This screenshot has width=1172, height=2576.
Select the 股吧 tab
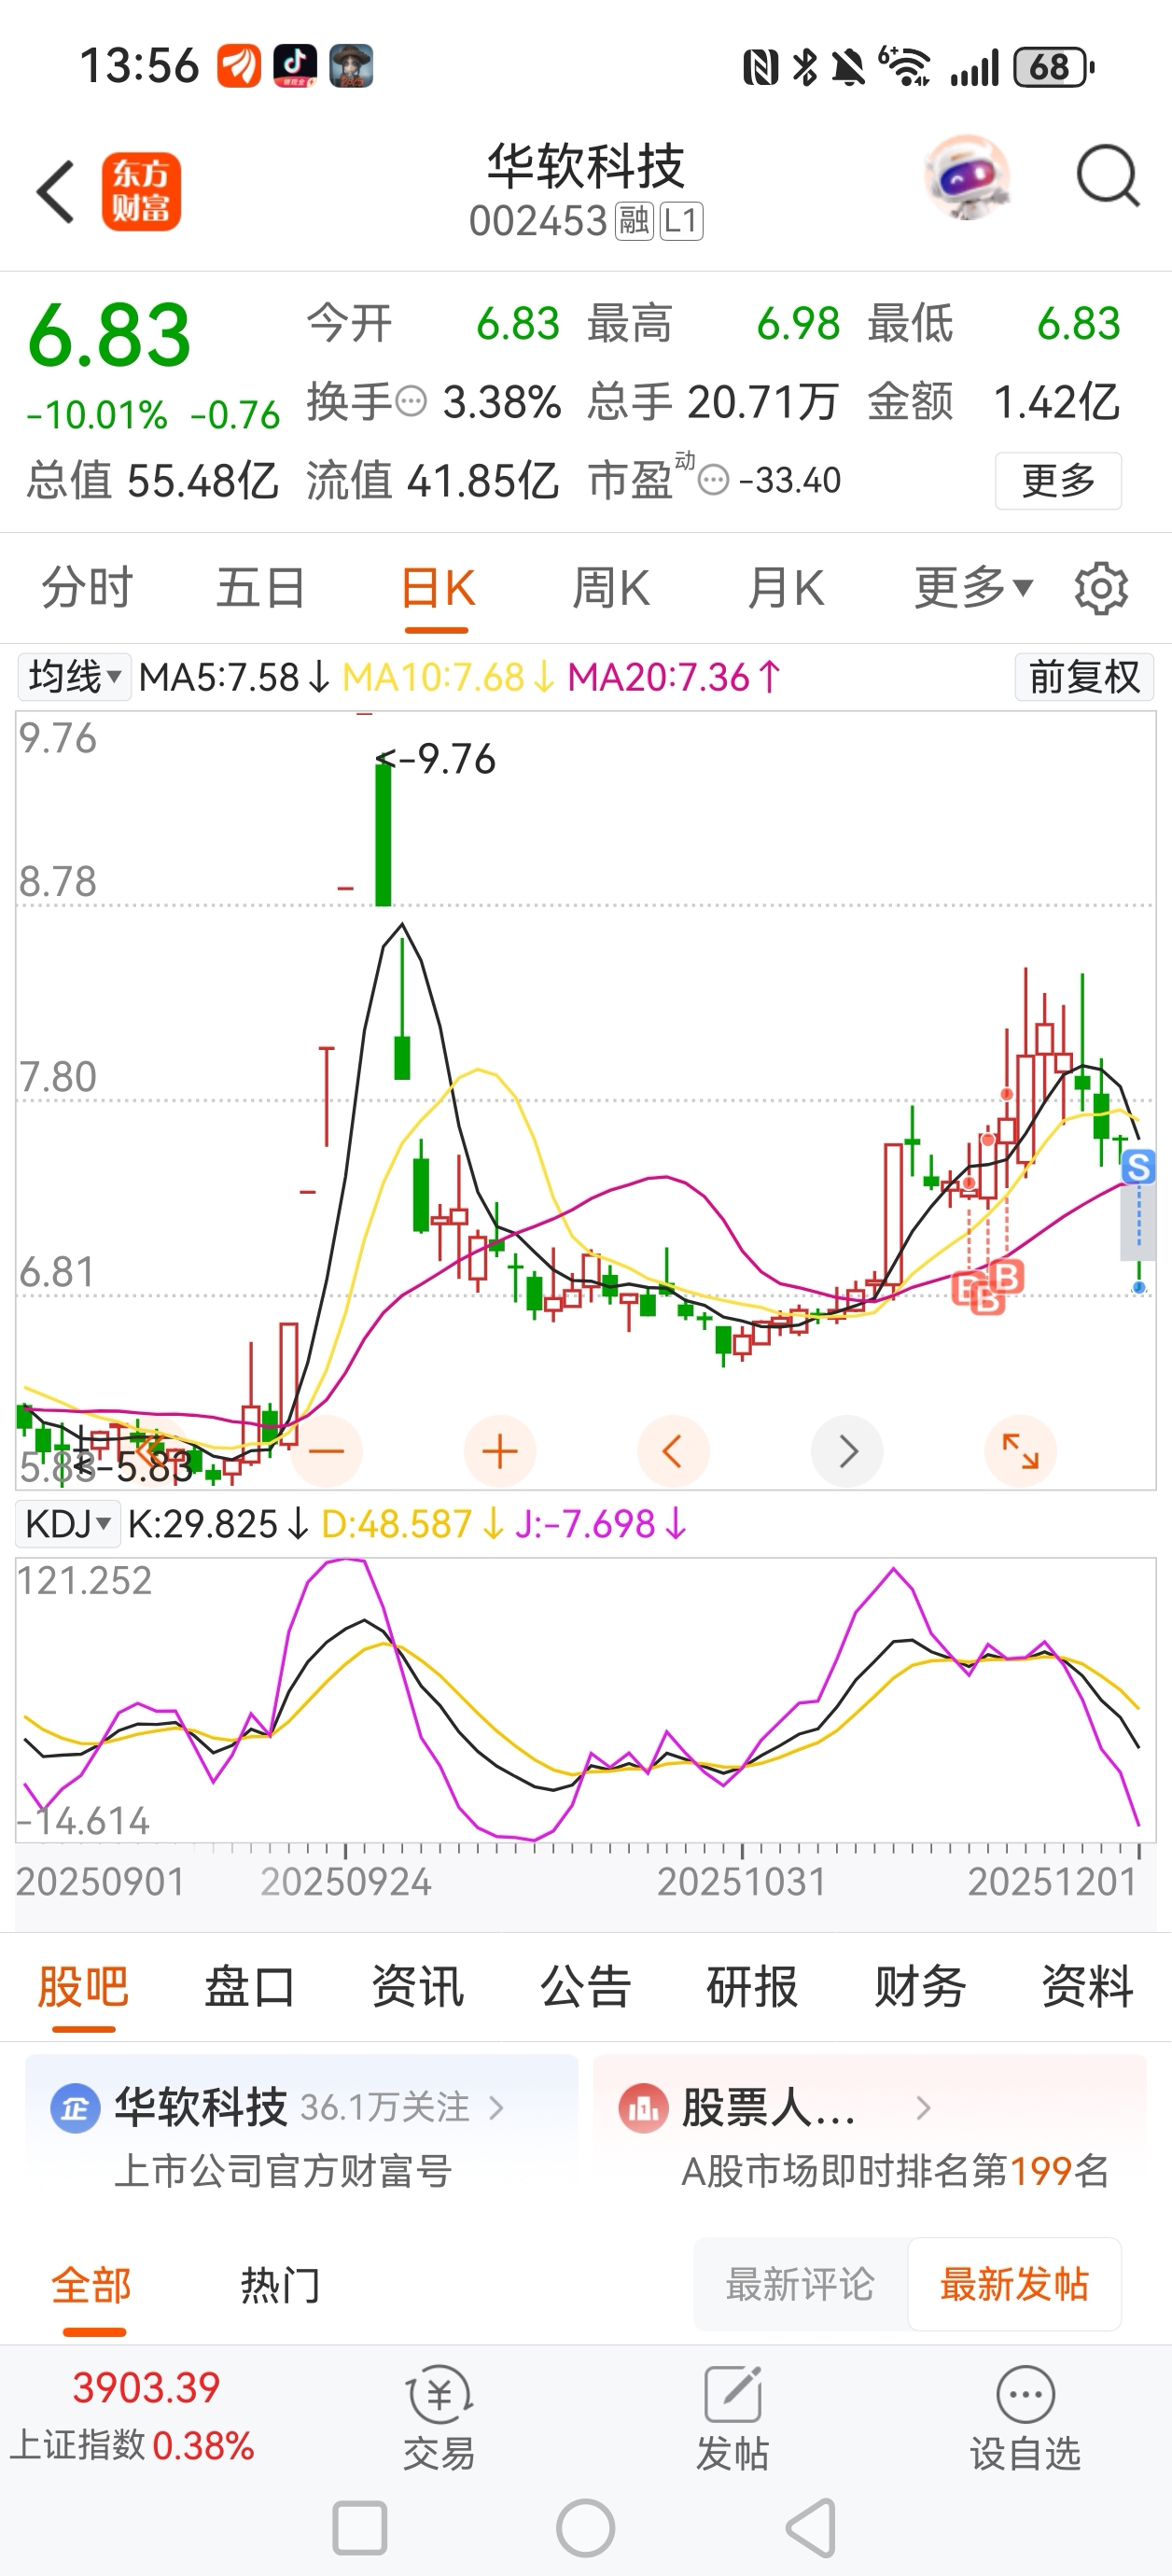pyautogui.click(x=83, y=1986)
